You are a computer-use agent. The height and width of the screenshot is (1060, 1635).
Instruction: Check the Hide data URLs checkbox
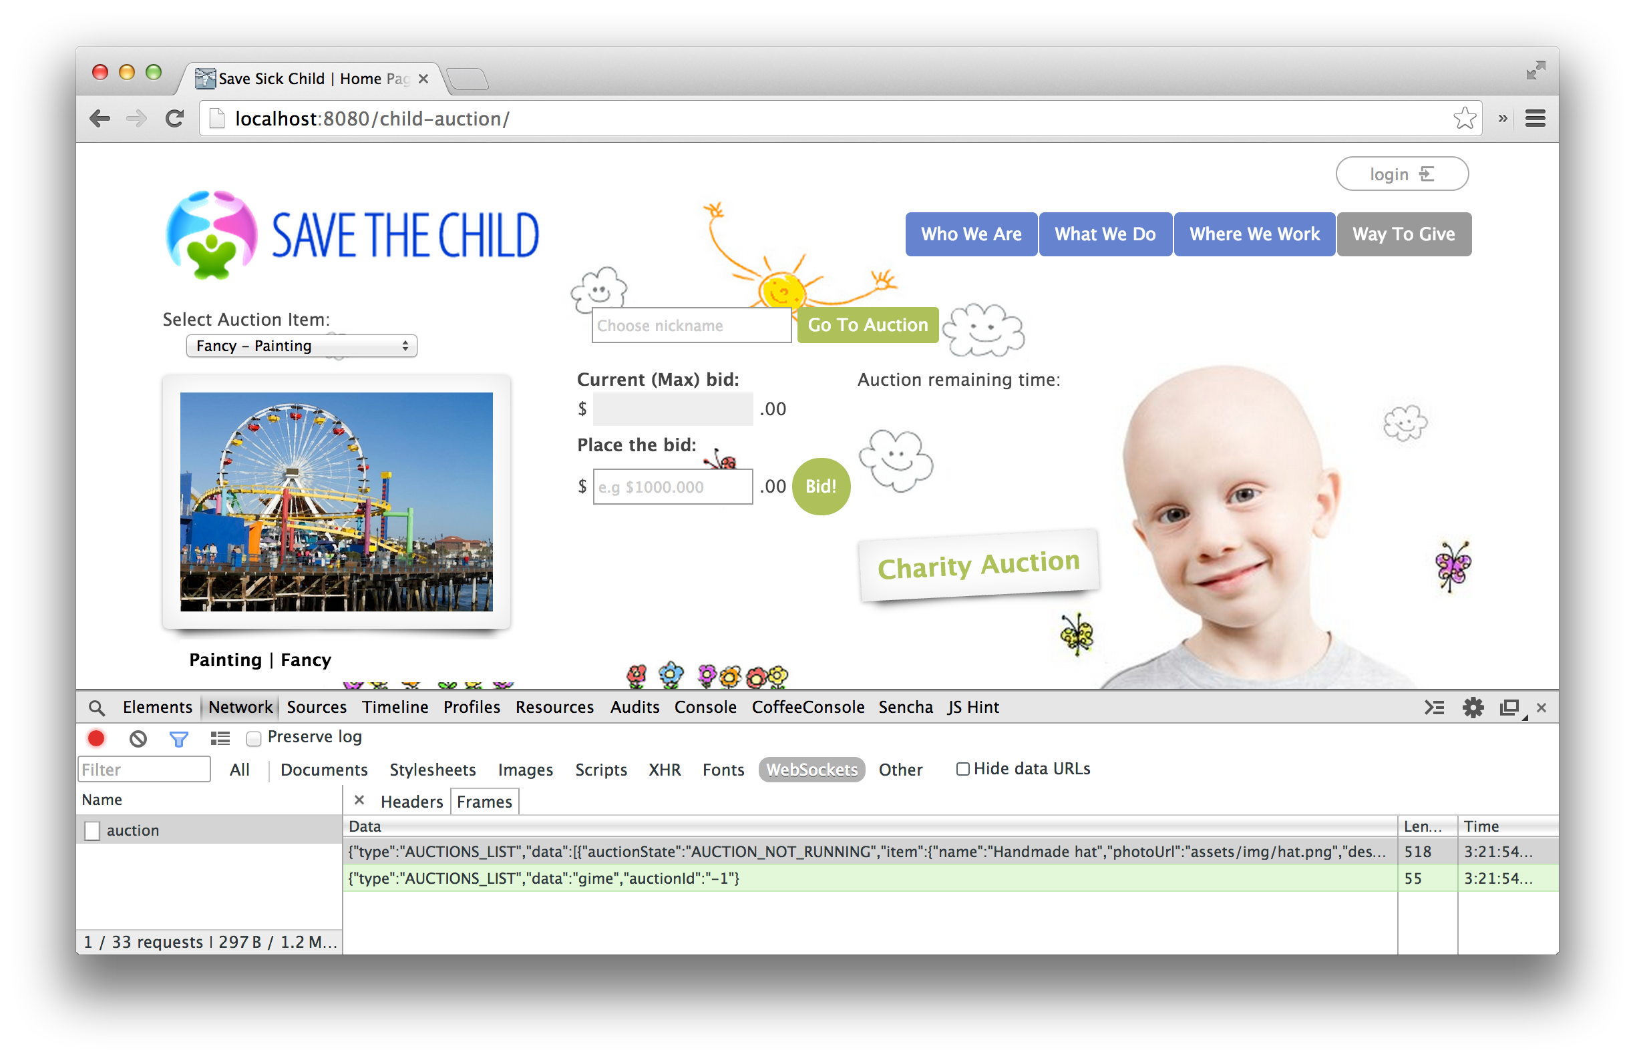click(x=962, y=769)
